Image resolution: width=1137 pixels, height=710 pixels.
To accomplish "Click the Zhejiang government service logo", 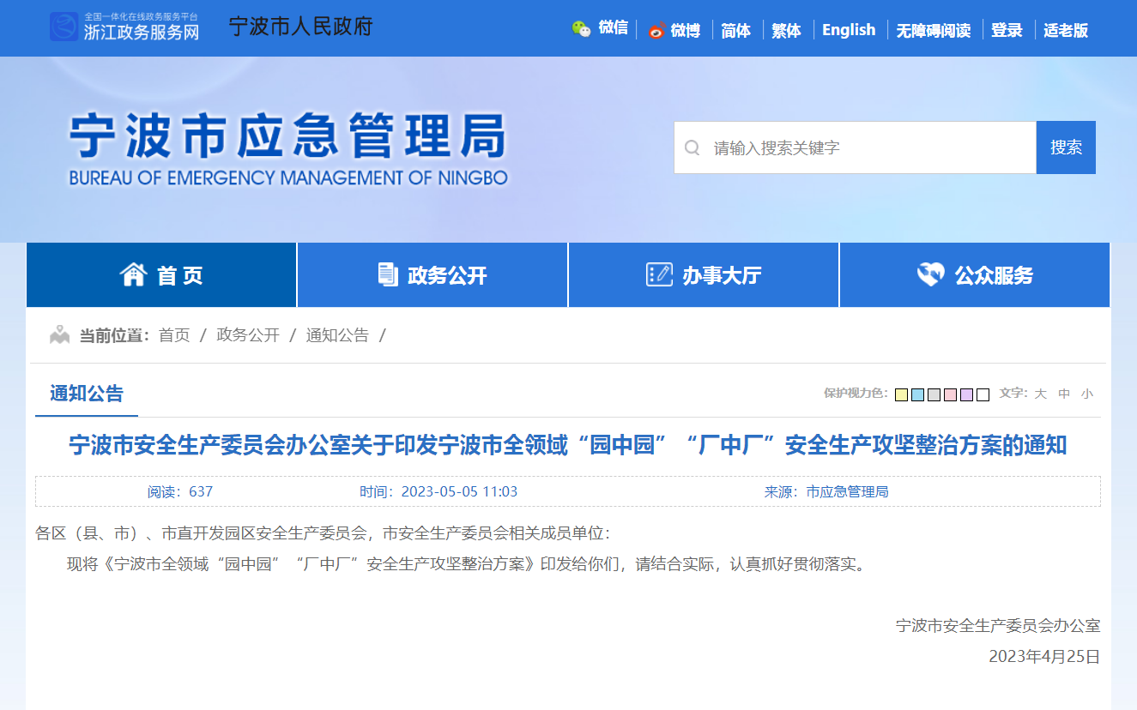I will click(64, 27).
